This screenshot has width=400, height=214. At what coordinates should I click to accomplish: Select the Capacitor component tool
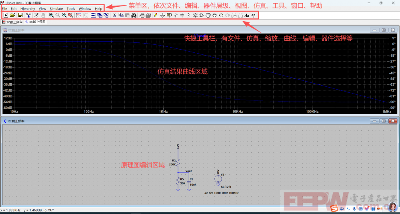click(x=182, y=15)
